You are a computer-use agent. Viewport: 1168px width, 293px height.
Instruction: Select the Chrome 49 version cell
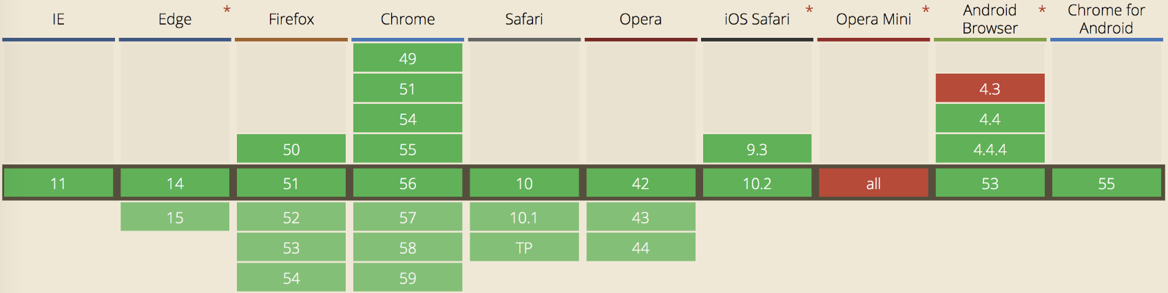(x=408, y=58)
